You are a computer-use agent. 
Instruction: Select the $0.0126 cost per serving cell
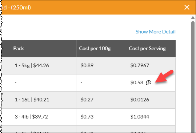[x=151, y=100]
